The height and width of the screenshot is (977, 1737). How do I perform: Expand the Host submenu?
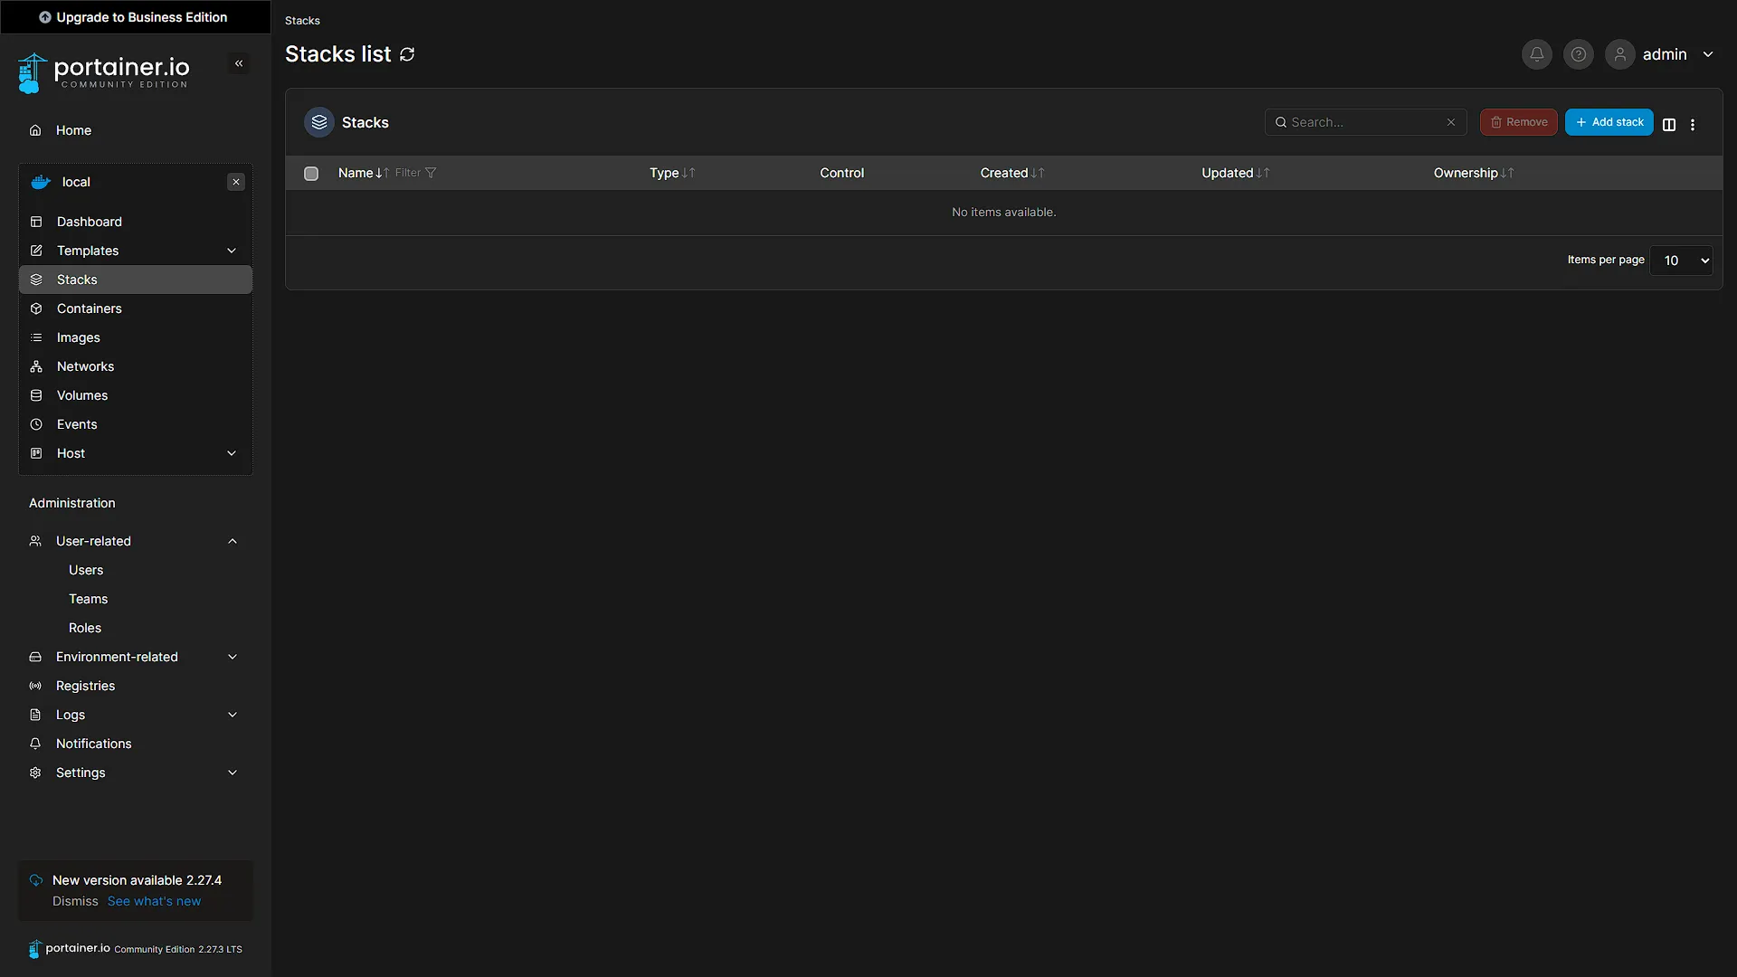232,453
